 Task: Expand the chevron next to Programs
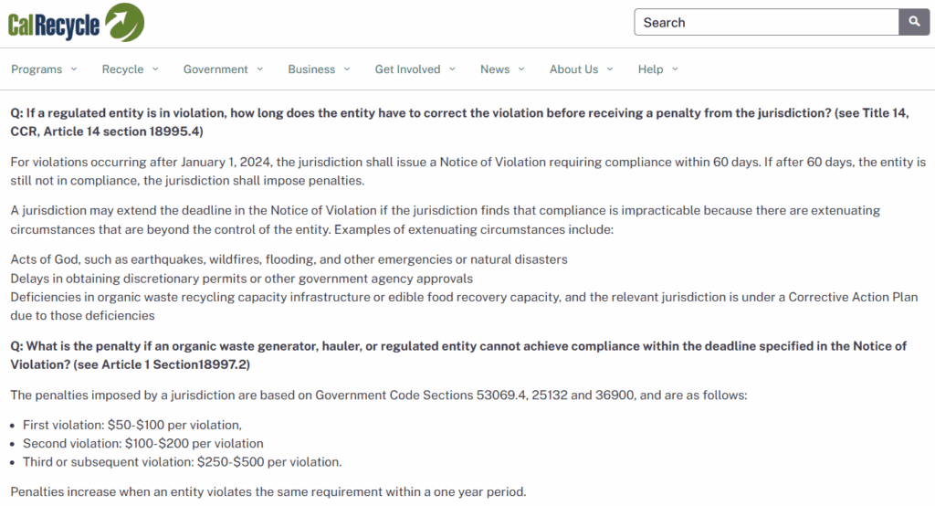pos(74,69)
